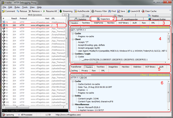The image size is (173, 118).
Task: Open the Help menu
Action: click(x=39, y=7)
